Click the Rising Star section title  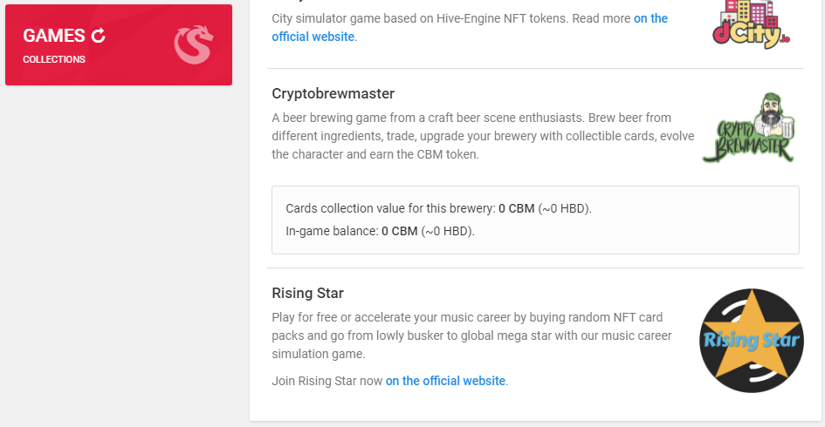pos(308,293)
